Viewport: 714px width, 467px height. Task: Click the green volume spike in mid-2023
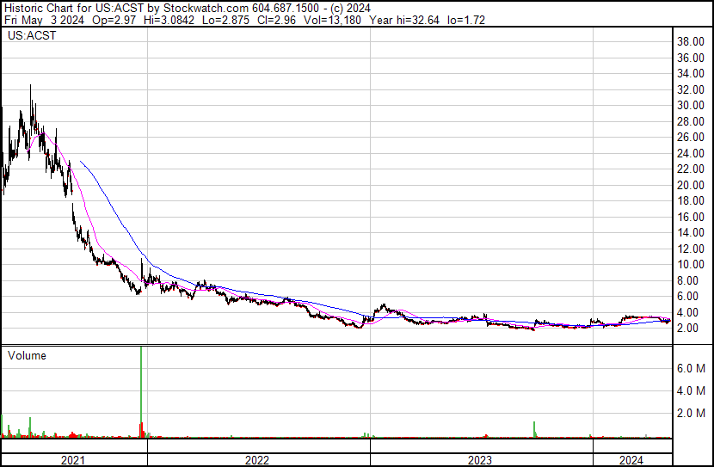534,429
